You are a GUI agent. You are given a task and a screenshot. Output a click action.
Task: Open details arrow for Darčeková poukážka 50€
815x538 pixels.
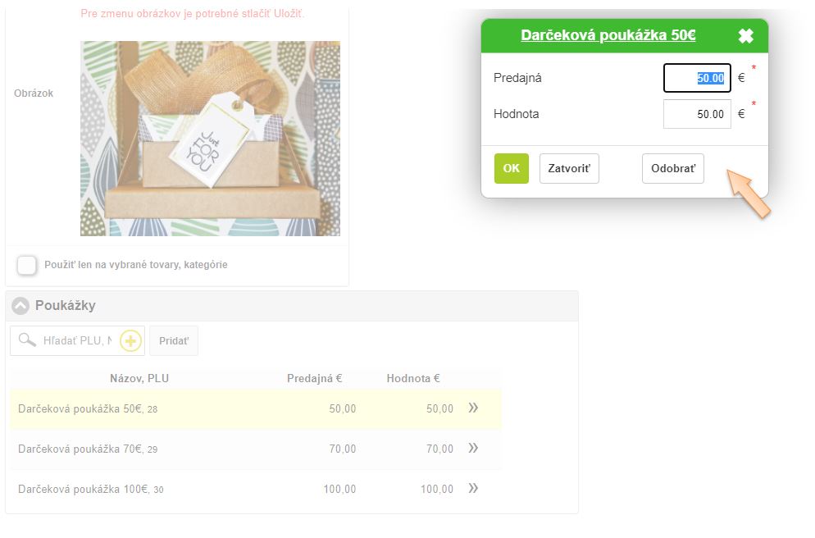(473, 408)
